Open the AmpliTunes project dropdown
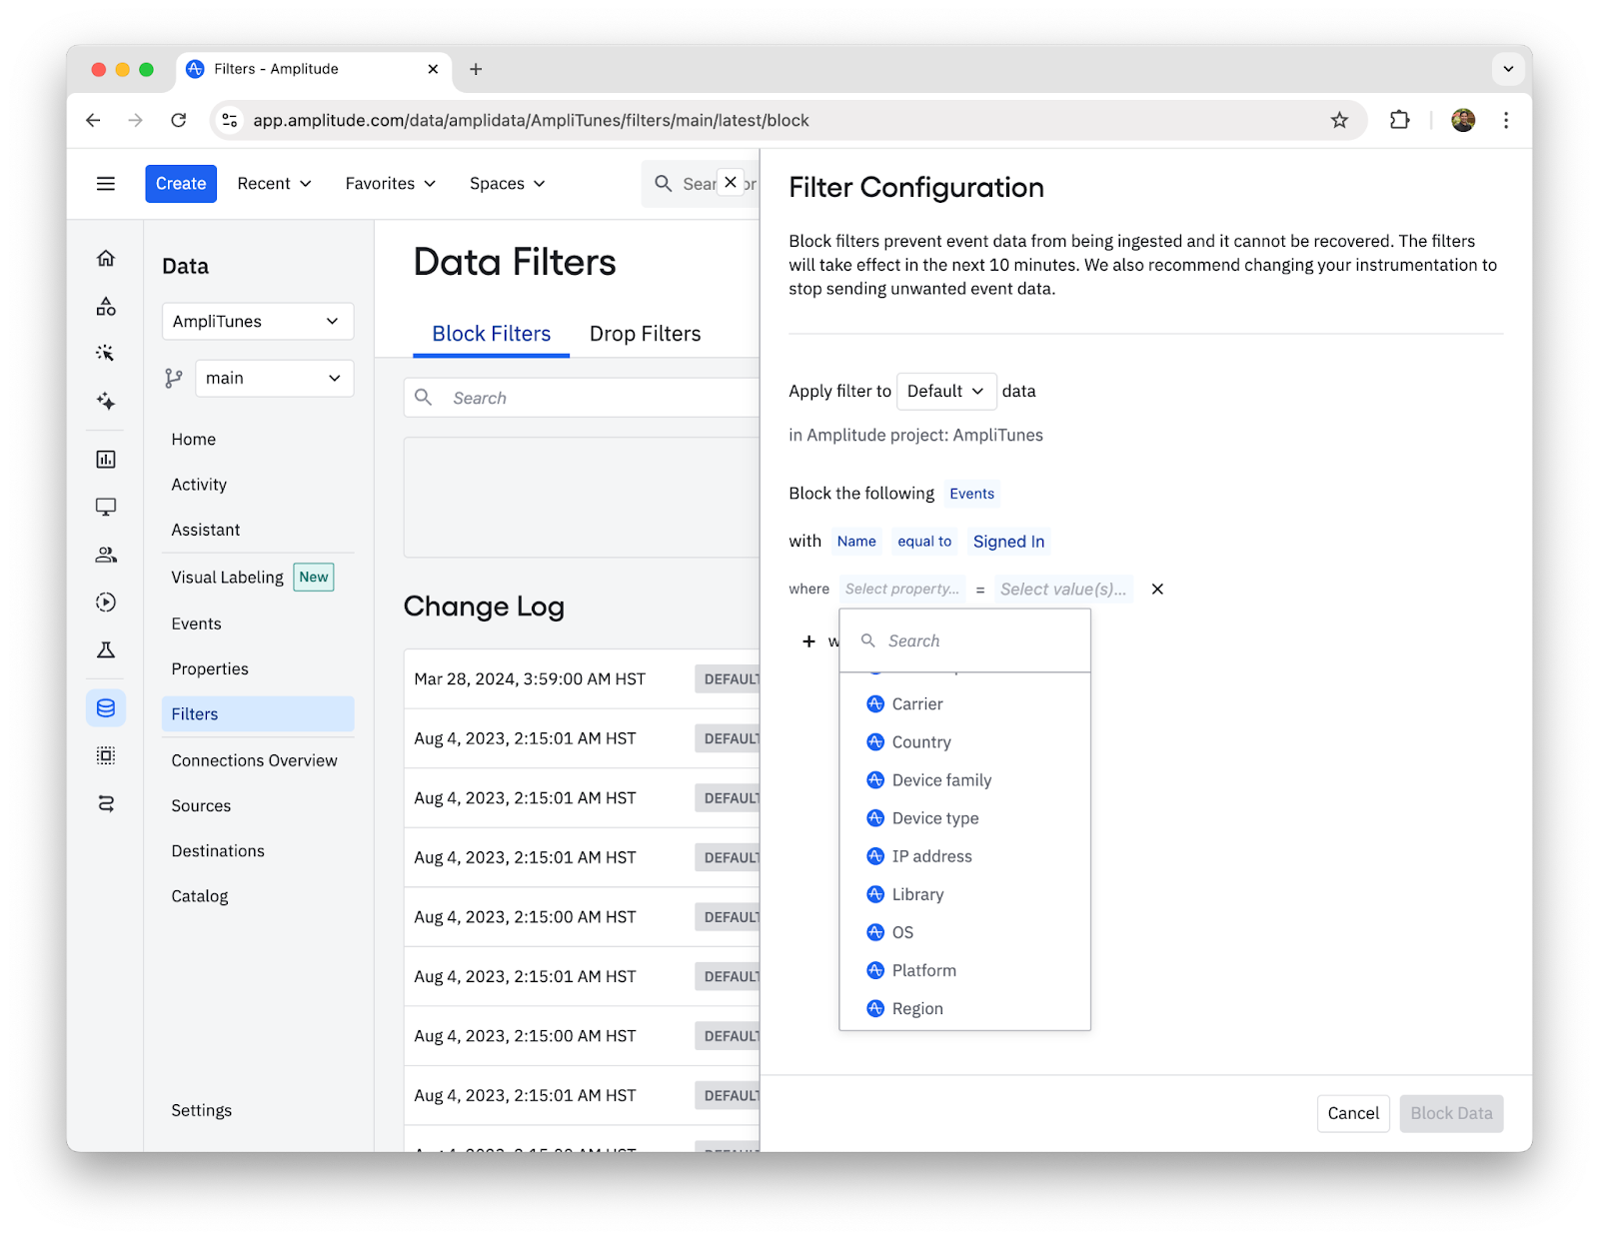 coord(258,322)
